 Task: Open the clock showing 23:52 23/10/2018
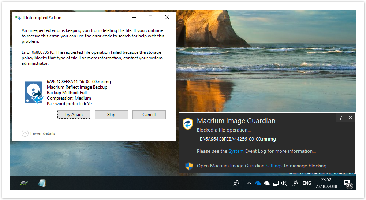[x=326, y=183]
